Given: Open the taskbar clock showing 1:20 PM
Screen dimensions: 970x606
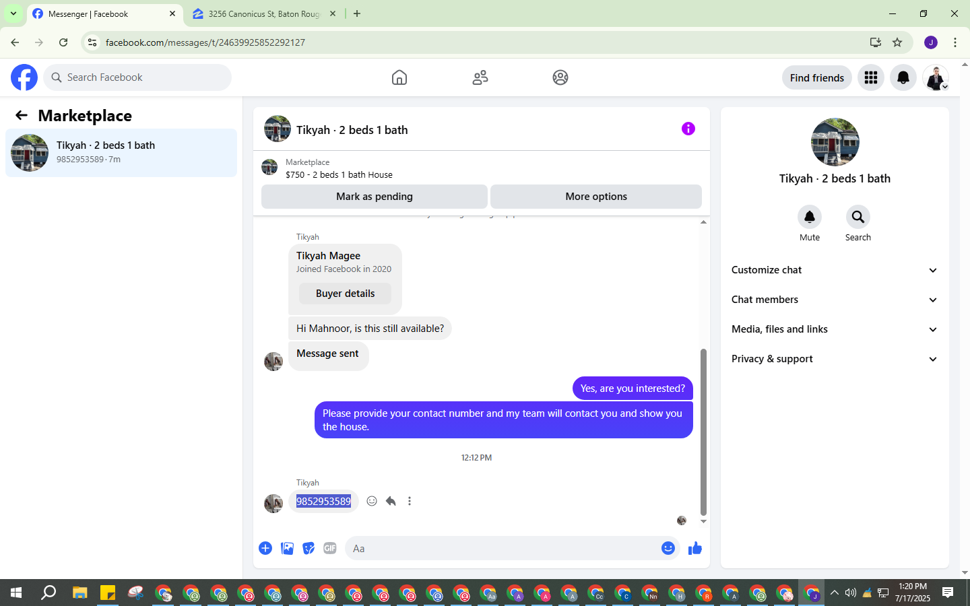Looking at the screenshot, I should click(x=913, y=593).
